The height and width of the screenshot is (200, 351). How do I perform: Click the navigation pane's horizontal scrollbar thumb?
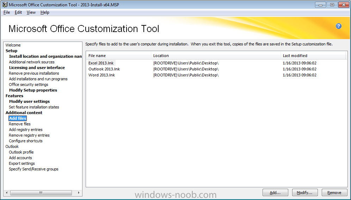pyautogui.click(x=41, y=193)
